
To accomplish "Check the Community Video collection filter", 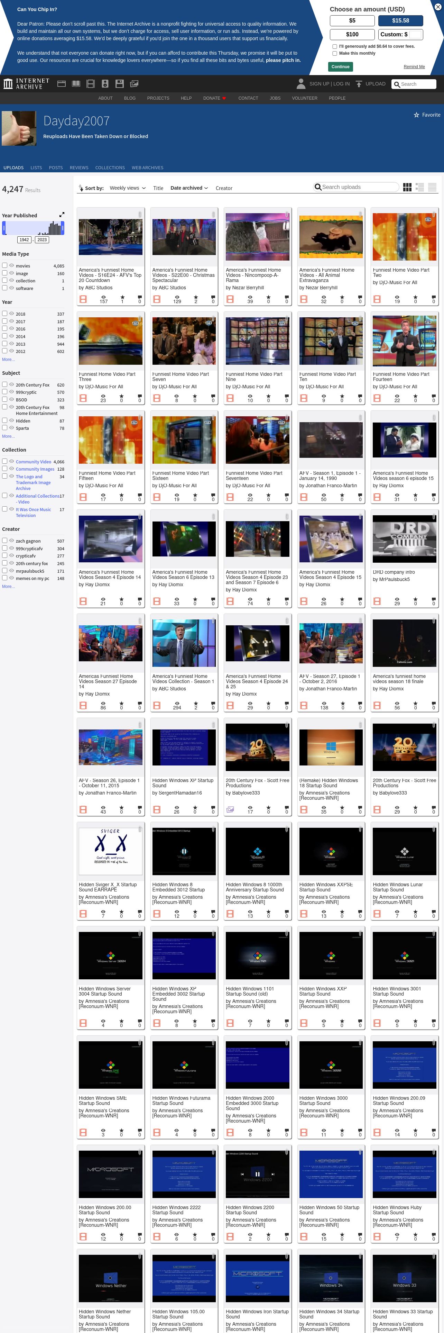I will (4, 461).
